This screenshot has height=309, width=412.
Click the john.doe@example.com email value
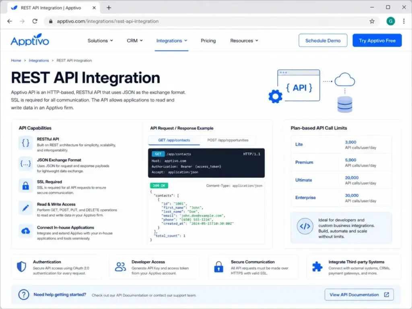pos(202,216)
